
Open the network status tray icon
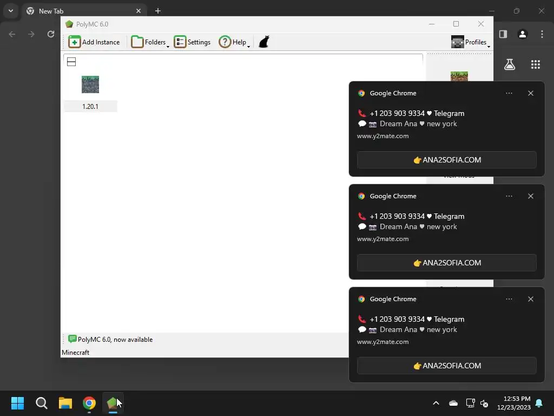coord(470,403)
